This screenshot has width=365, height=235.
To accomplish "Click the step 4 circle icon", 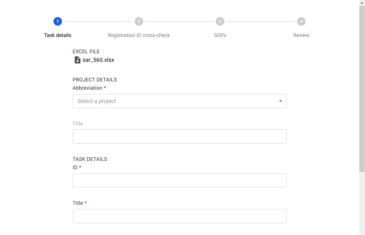I will pyautogui.click(x=301, y=21).
